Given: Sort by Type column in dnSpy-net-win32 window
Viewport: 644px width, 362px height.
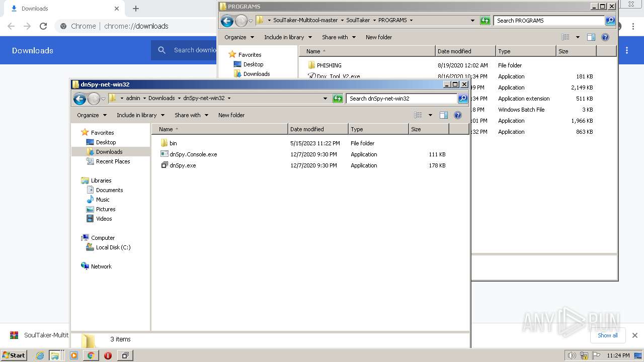Looking at the screenshot, I should (378, 129).
